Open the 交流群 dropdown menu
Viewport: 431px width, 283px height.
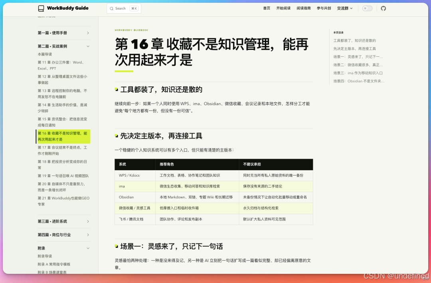point(345,8)
